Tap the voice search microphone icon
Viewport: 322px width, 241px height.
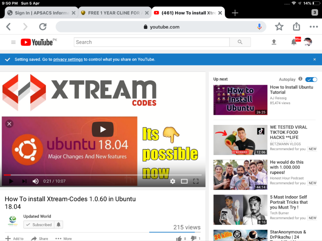(x=260, y=27)
